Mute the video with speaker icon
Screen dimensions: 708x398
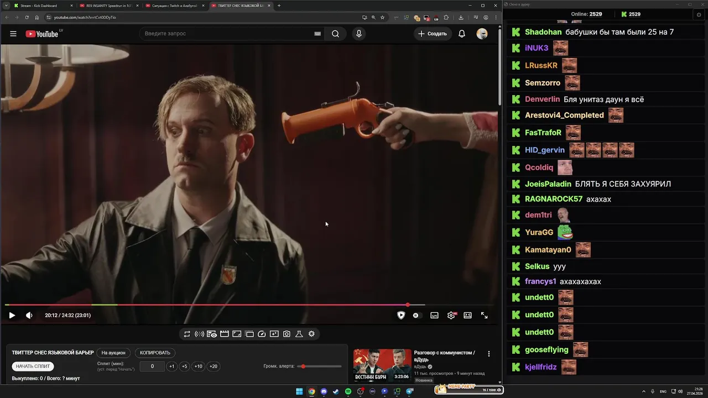click(x=29, y=315)
